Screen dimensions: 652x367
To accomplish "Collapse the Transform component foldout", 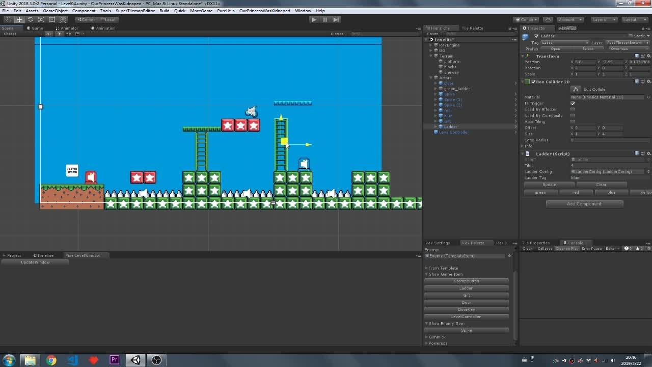I will [523, 56].
